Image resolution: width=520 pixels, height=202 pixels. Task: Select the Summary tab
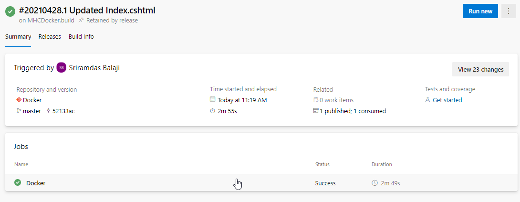(18, 37)
